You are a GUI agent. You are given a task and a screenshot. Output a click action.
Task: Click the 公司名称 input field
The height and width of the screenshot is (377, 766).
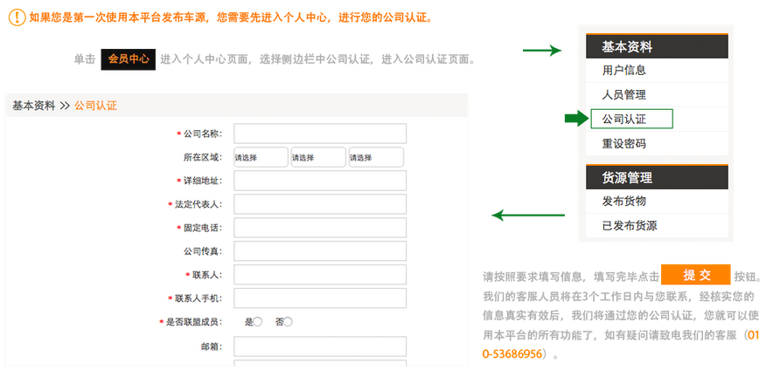point(320,134)
